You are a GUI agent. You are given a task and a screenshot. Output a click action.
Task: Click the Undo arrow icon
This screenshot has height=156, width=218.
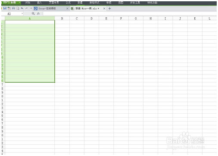pyautogui.click(x=22, y=8)
